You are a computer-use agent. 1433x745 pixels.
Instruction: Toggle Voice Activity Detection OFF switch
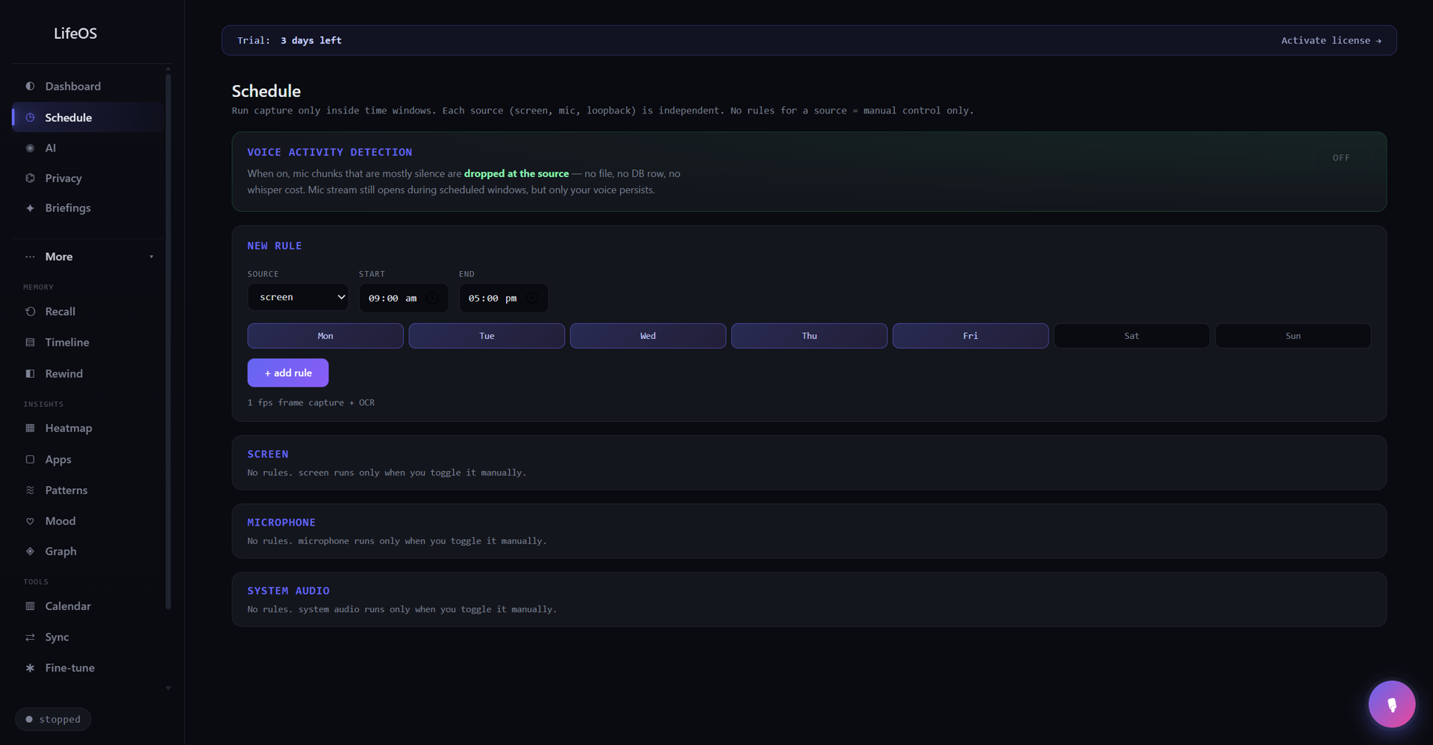[x=1341, y=158]
